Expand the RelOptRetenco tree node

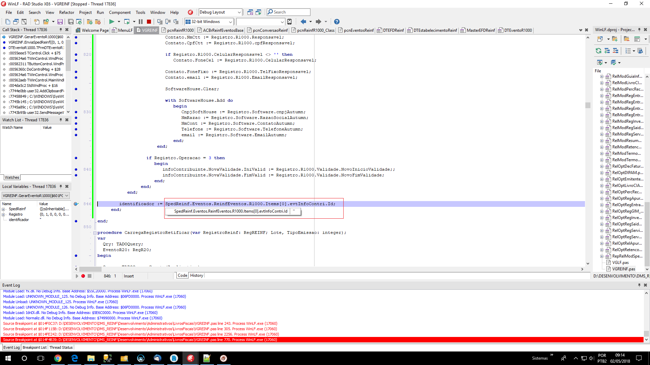[x=602, y=250]
